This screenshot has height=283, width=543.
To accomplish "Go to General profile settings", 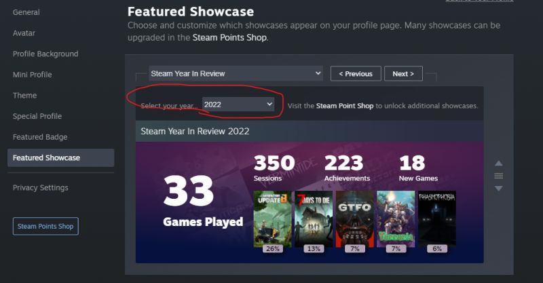I will (26, 12).
